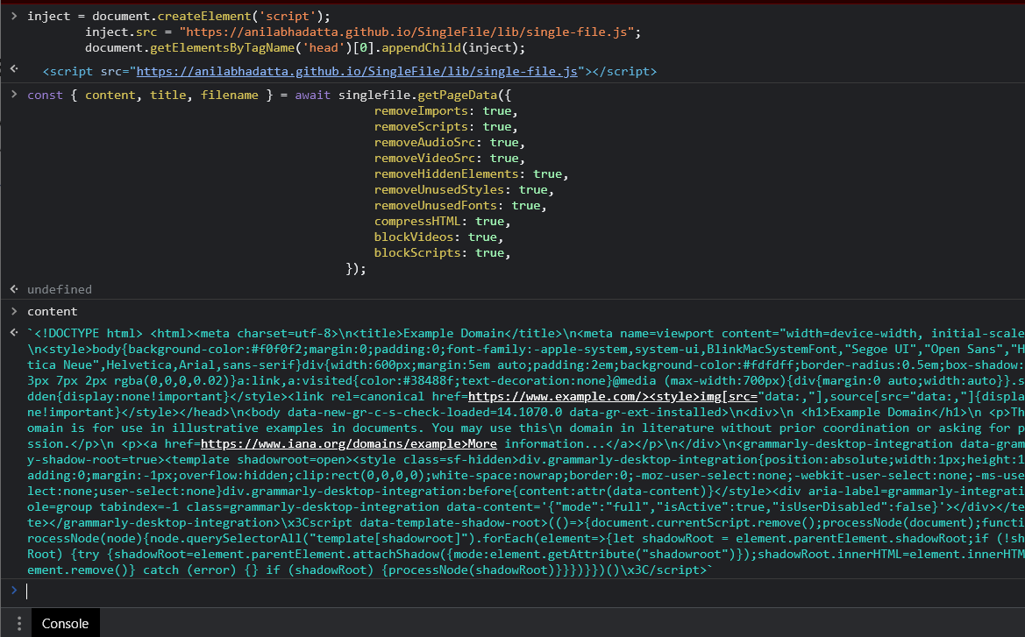Screen dimensions: 1025x637
Task: Click the closing '});' line
Action: [x=356, y=268]
